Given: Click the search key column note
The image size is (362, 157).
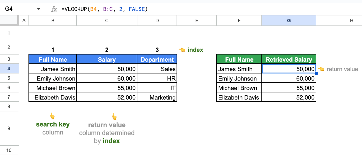Looking at the screenshot, I should 53,128.
